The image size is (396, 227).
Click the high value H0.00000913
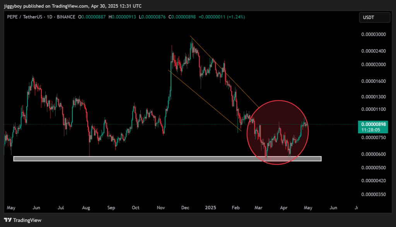[x=122, y=17]
